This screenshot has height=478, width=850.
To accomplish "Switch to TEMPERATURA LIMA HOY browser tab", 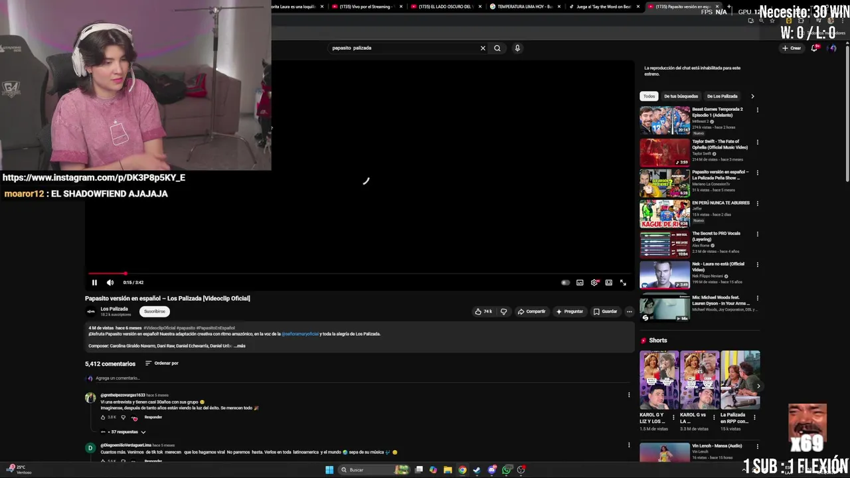I will point(525,7).
